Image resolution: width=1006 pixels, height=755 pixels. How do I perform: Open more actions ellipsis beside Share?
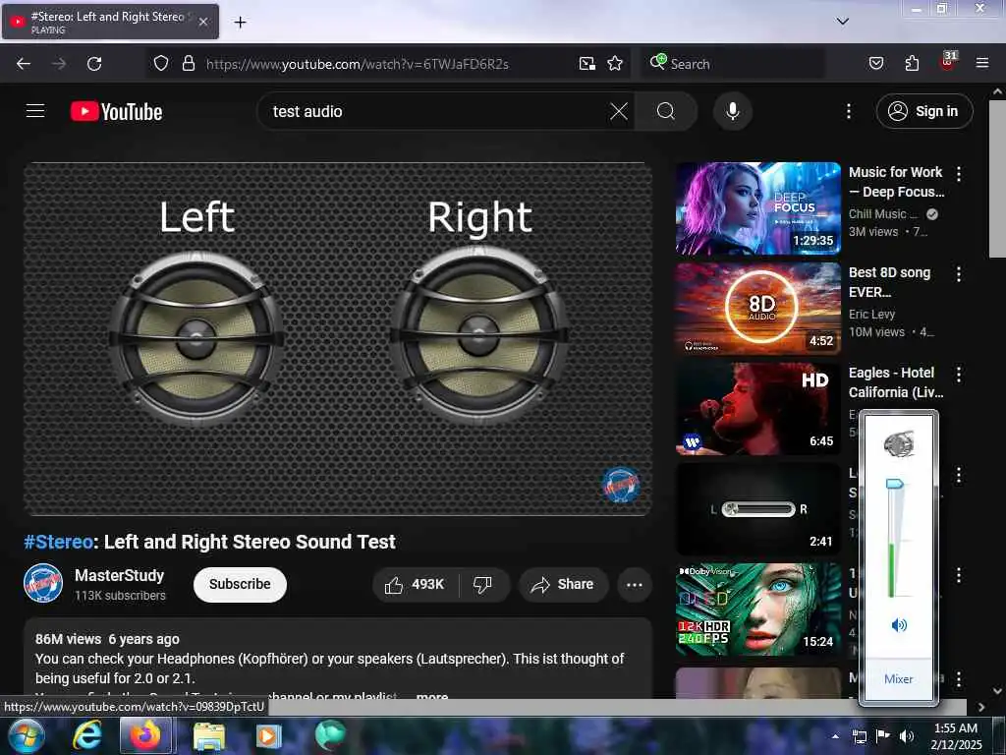tap(635, 584)
